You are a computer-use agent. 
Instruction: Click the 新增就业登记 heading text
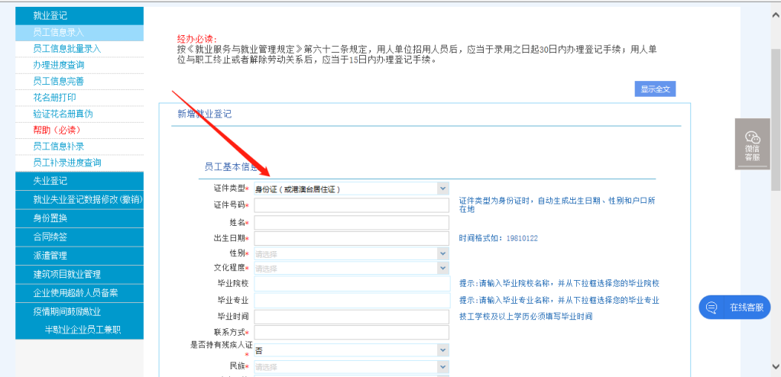coord(205,114)
